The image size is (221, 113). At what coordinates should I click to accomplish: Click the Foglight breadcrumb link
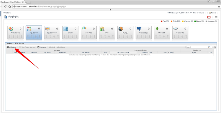pos(9,43)
